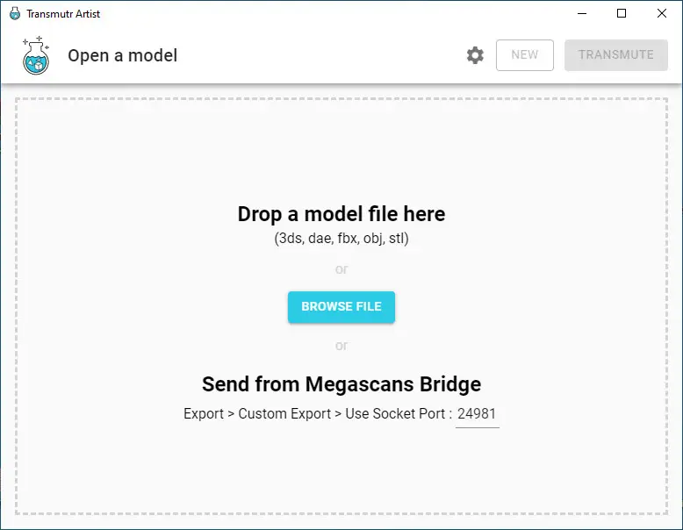
Task: Click the NEW button
Action: tap(524, 55)
